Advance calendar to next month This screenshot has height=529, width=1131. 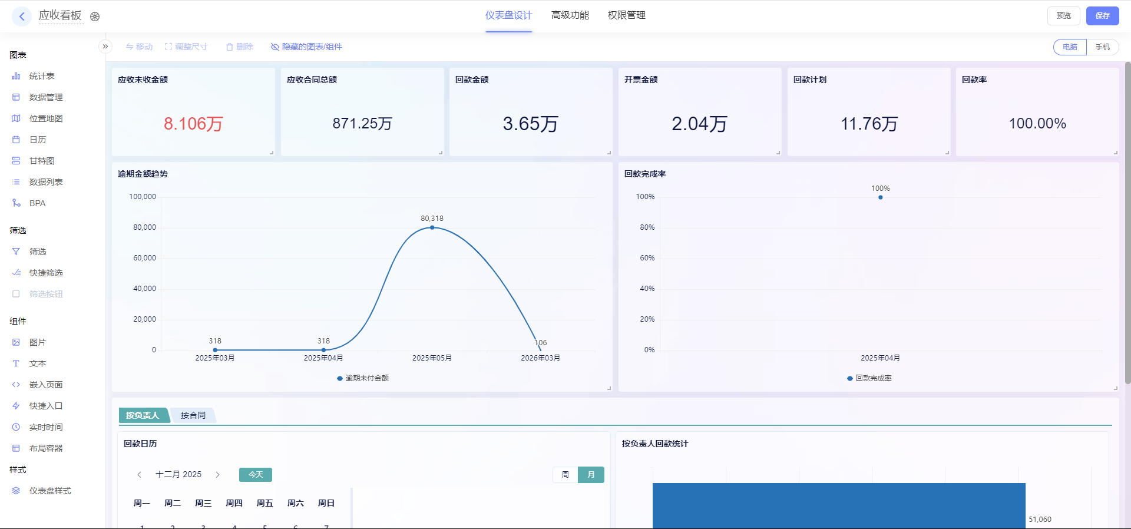click(x=217, y=475)
